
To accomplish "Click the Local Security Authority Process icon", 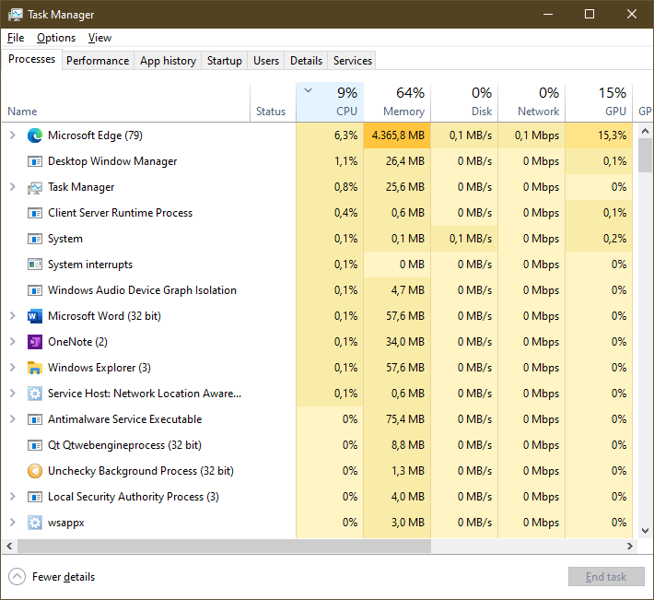I will [35, 497].
